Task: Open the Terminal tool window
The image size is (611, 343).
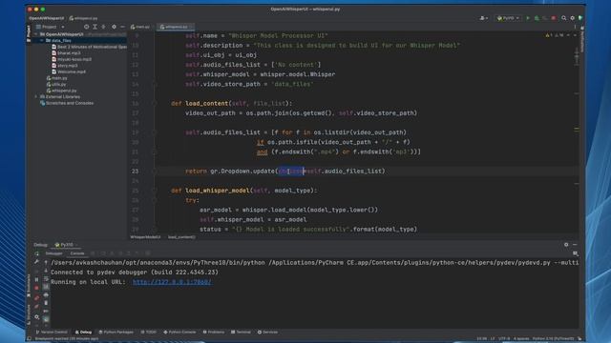Action: click(x=241, y=333)
